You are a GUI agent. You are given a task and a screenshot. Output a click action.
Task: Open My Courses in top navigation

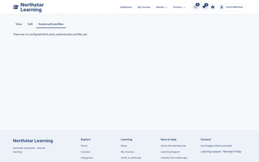click(x=144, y=7)
